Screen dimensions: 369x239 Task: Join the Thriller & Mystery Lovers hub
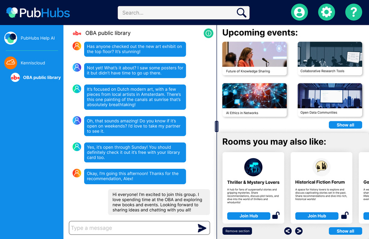click(249, 216)
